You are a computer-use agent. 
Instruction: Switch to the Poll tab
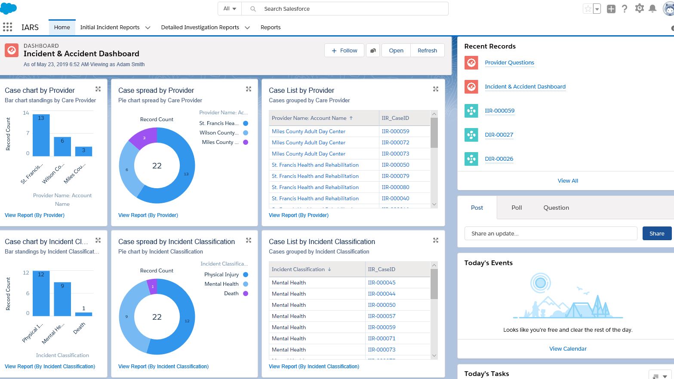pyautogui.click(x=516, y=208)
